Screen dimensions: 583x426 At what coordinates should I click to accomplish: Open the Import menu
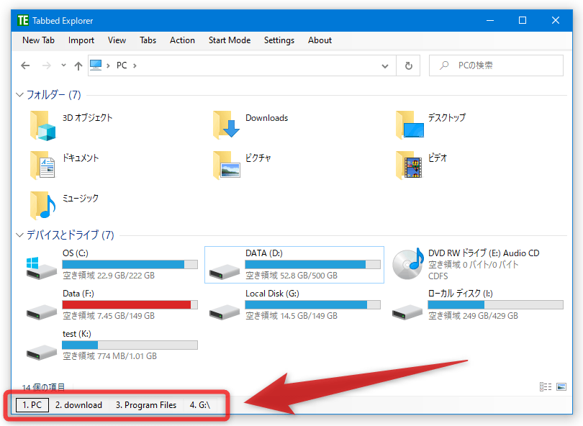pyautogui.click(x=81, y=40)
